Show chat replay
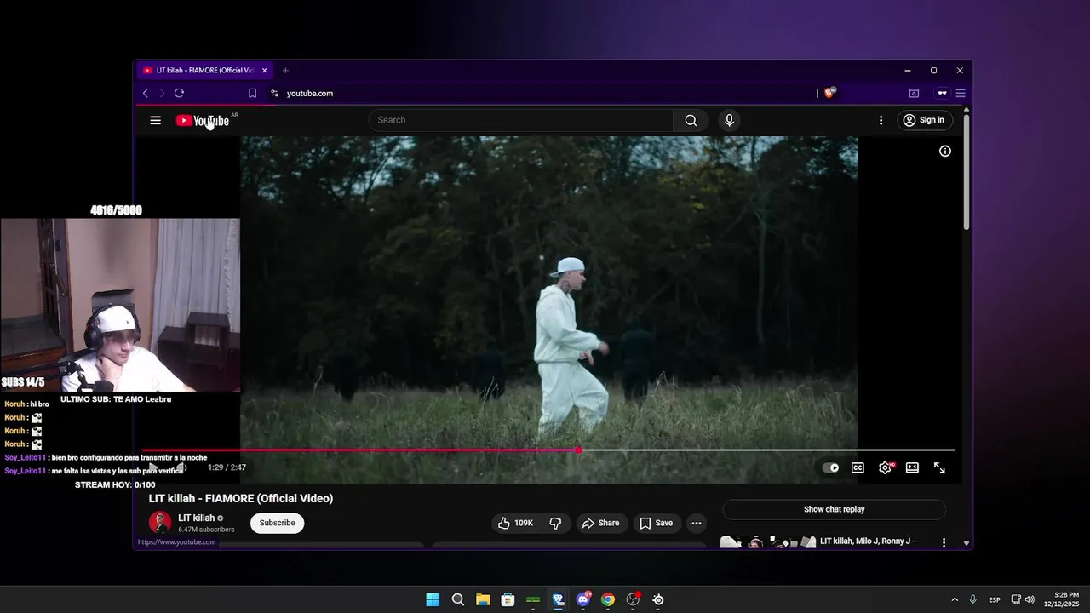1090x613 pixels. pos(834,509)
